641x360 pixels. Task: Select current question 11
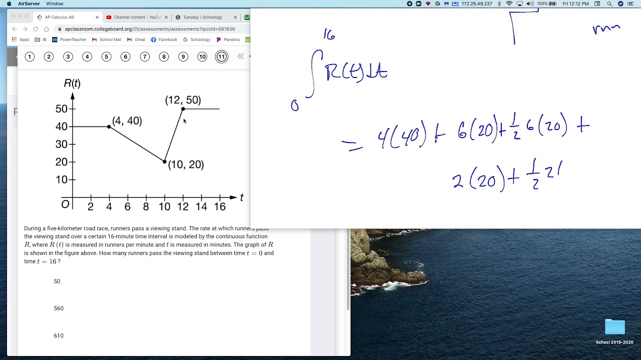[221, 56]
